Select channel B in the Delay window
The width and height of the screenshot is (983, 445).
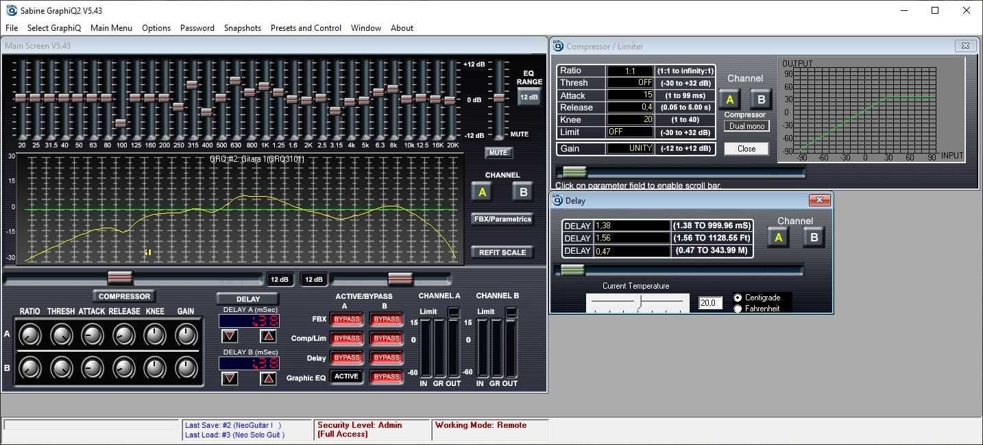pos(814,237)
